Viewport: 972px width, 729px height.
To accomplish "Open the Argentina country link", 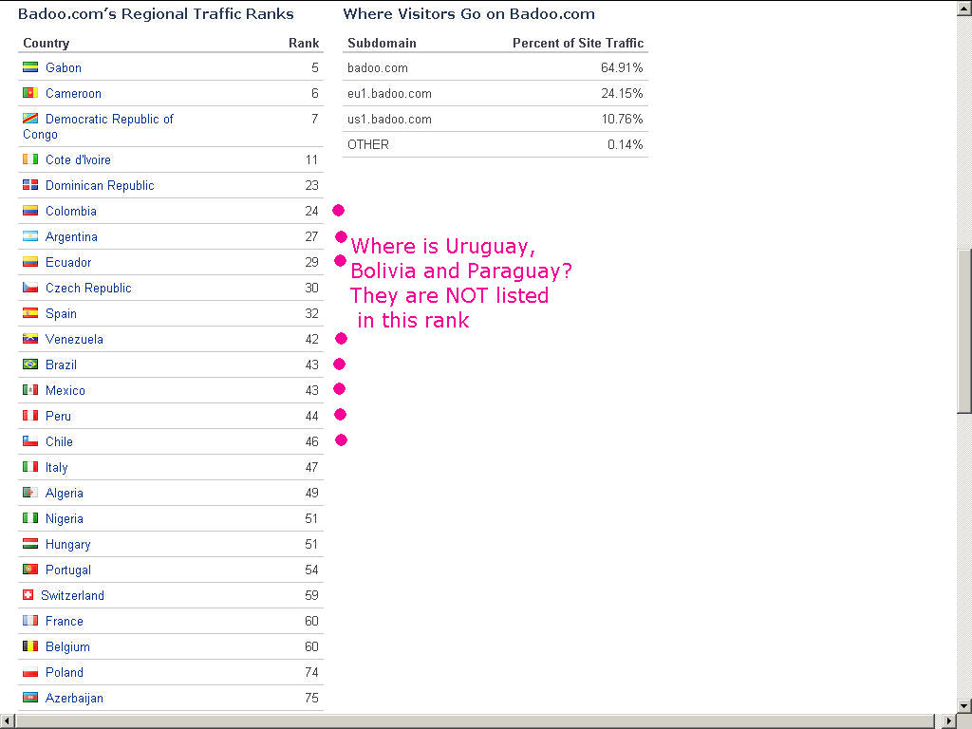I will coord(71,236).
